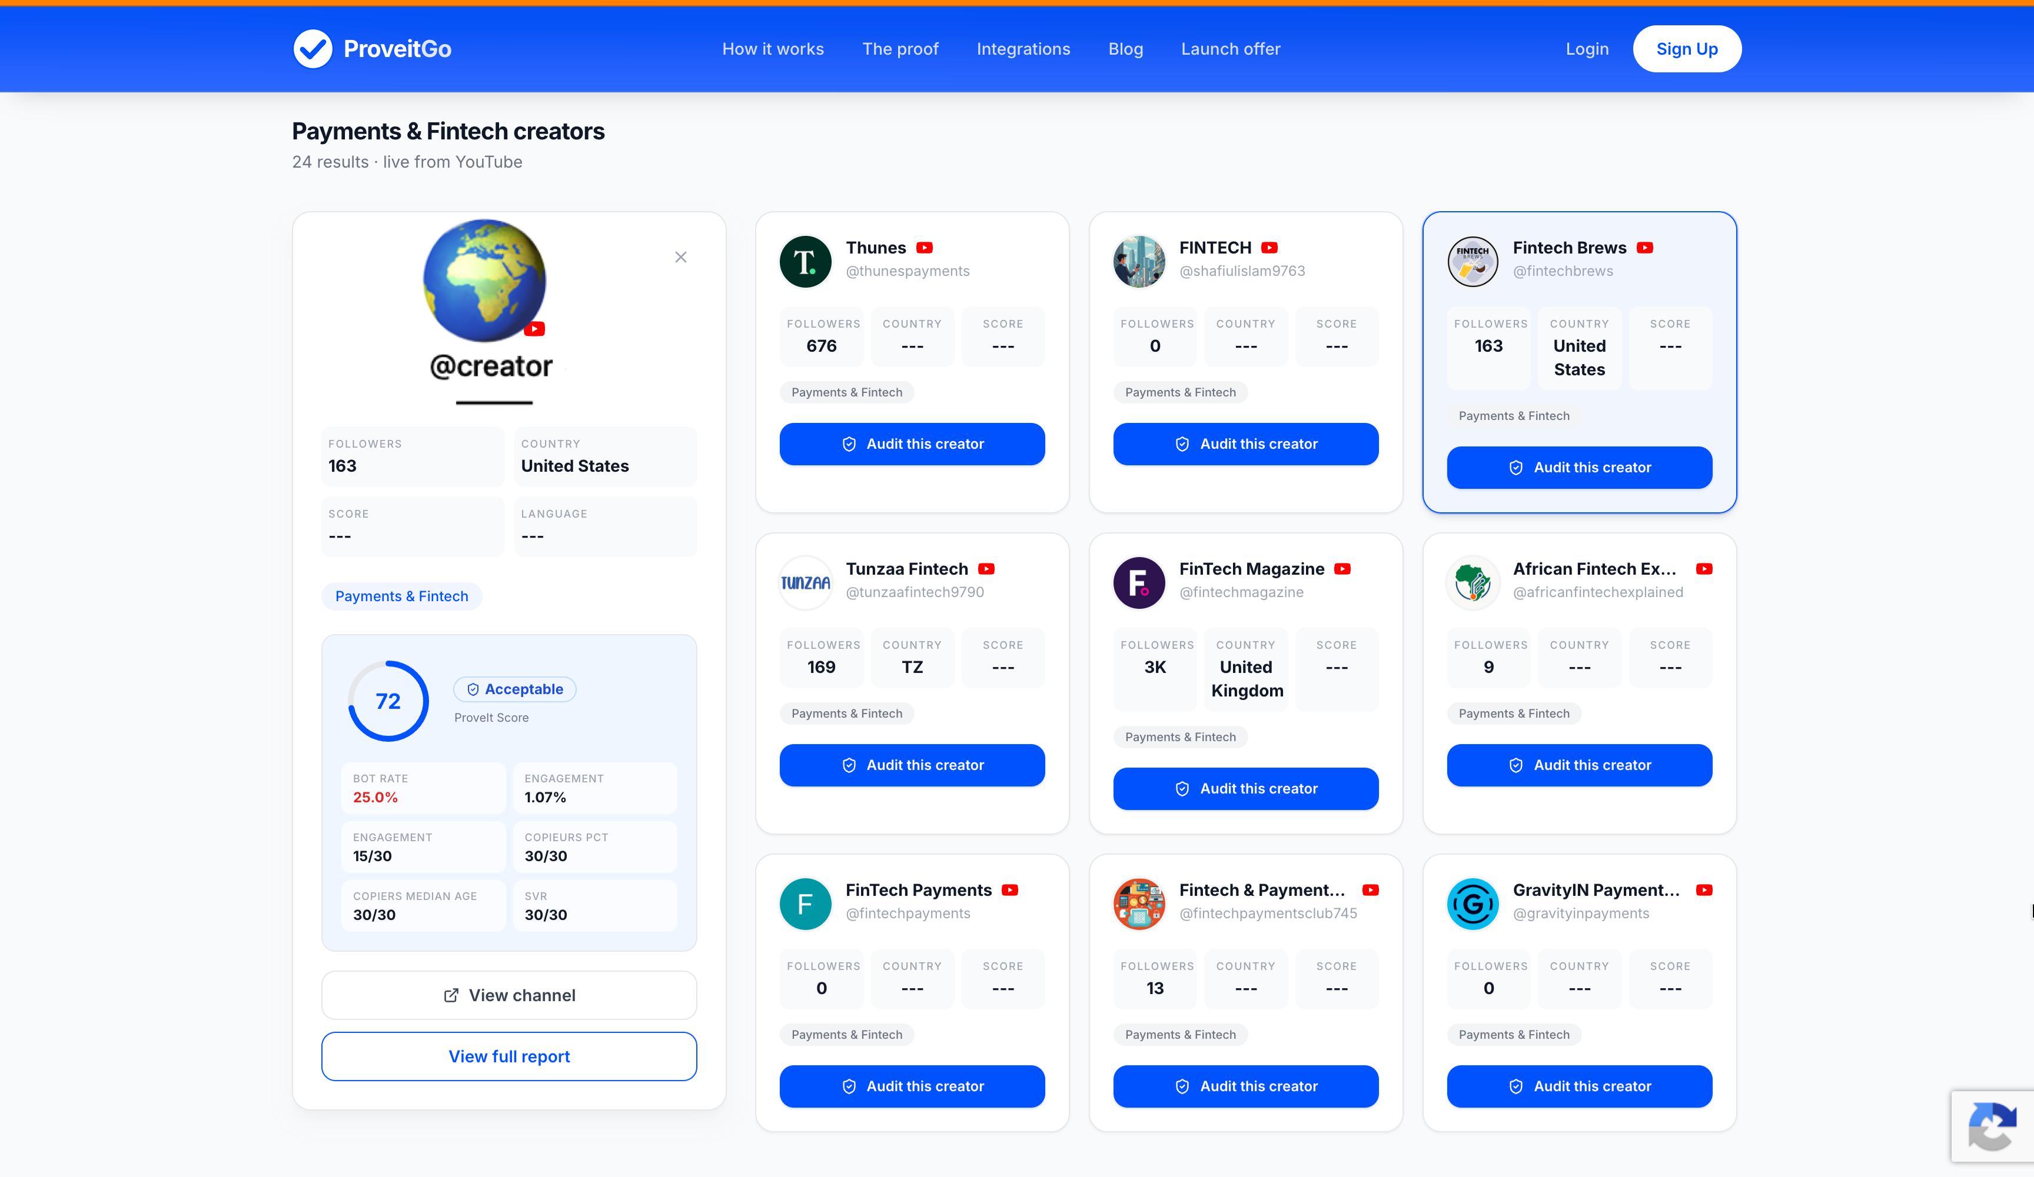Click YouTube icon on Fintech & Payment card
The height and width of the screenshot is (1177, 2034).
[1371, 890]
